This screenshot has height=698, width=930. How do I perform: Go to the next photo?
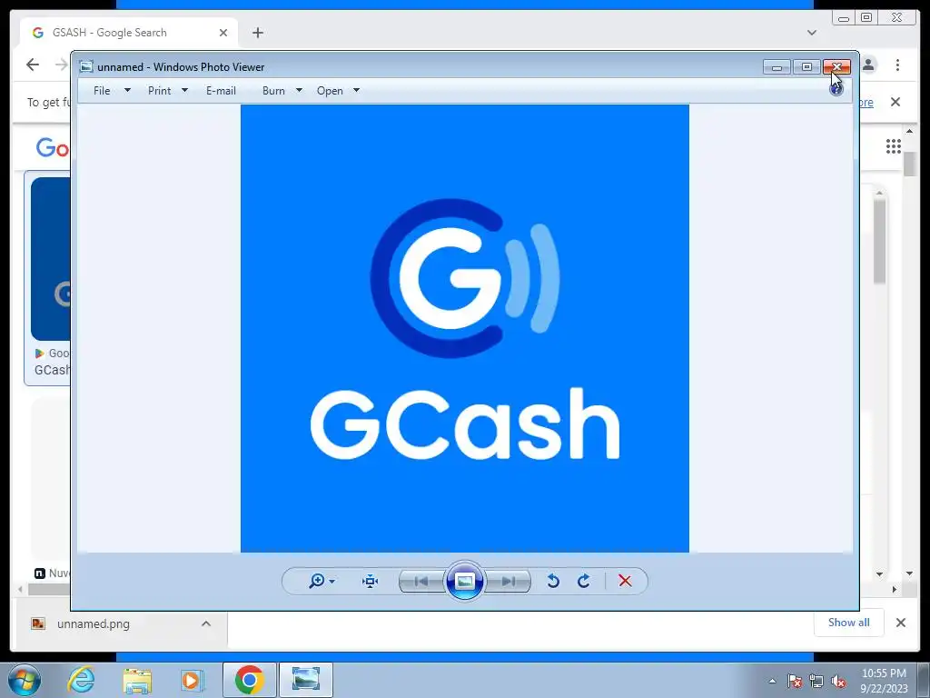pos(508,581)
